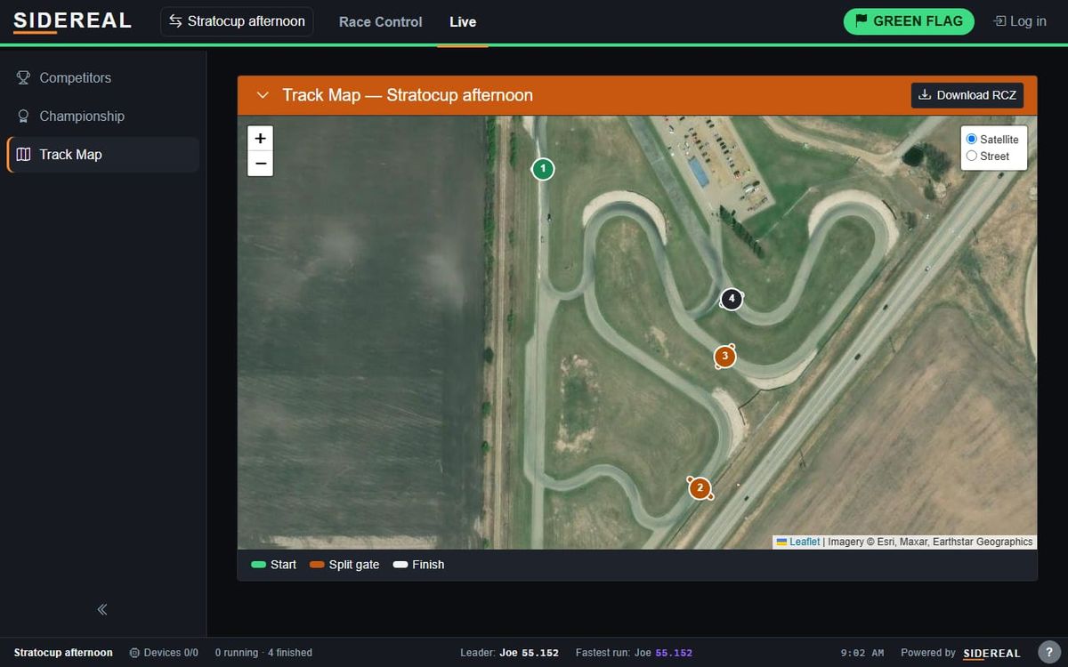Click the Stratocup afternoon label in the footer
This screenshot has height=667, width=1068.
click(x=63, y=653)
